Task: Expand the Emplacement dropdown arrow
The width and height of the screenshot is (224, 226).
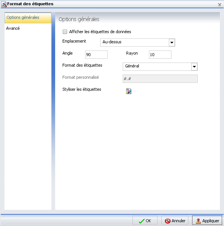Action: click(172, 43)
